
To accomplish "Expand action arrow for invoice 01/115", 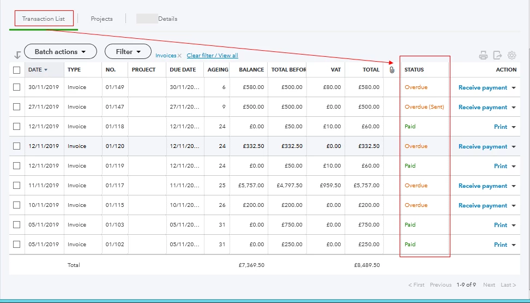I will [514, 205].
